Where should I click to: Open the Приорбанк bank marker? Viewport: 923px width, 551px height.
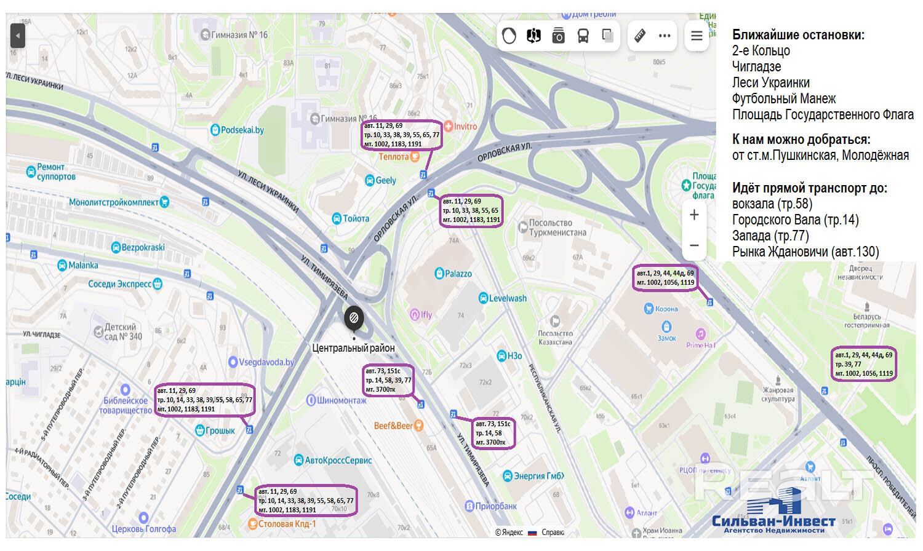tap(469, 506)
